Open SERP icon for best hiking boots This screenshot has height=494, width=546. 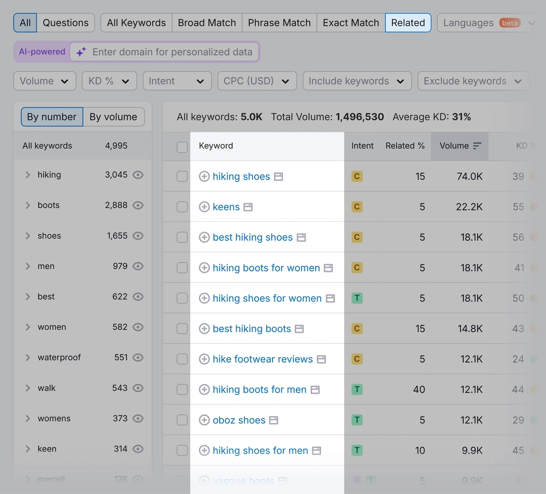pos(299,329)
